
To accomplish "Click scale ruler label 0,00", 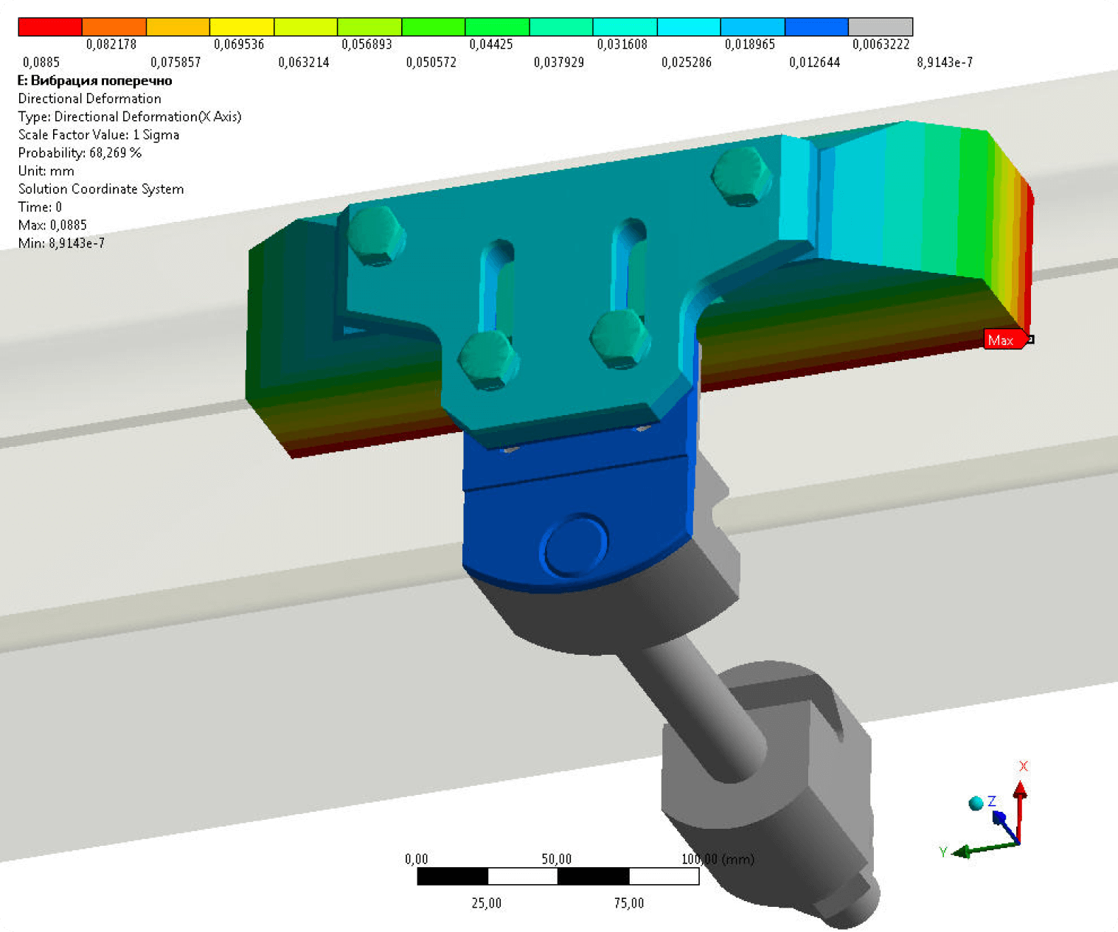I will coord(417,859).
